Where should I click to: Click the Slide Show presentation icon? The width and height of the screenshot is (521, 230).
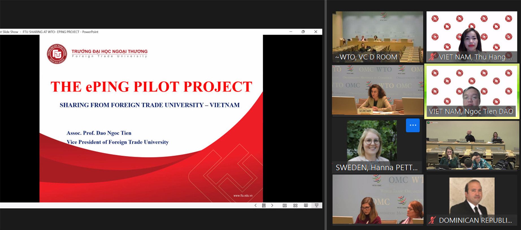316,205
